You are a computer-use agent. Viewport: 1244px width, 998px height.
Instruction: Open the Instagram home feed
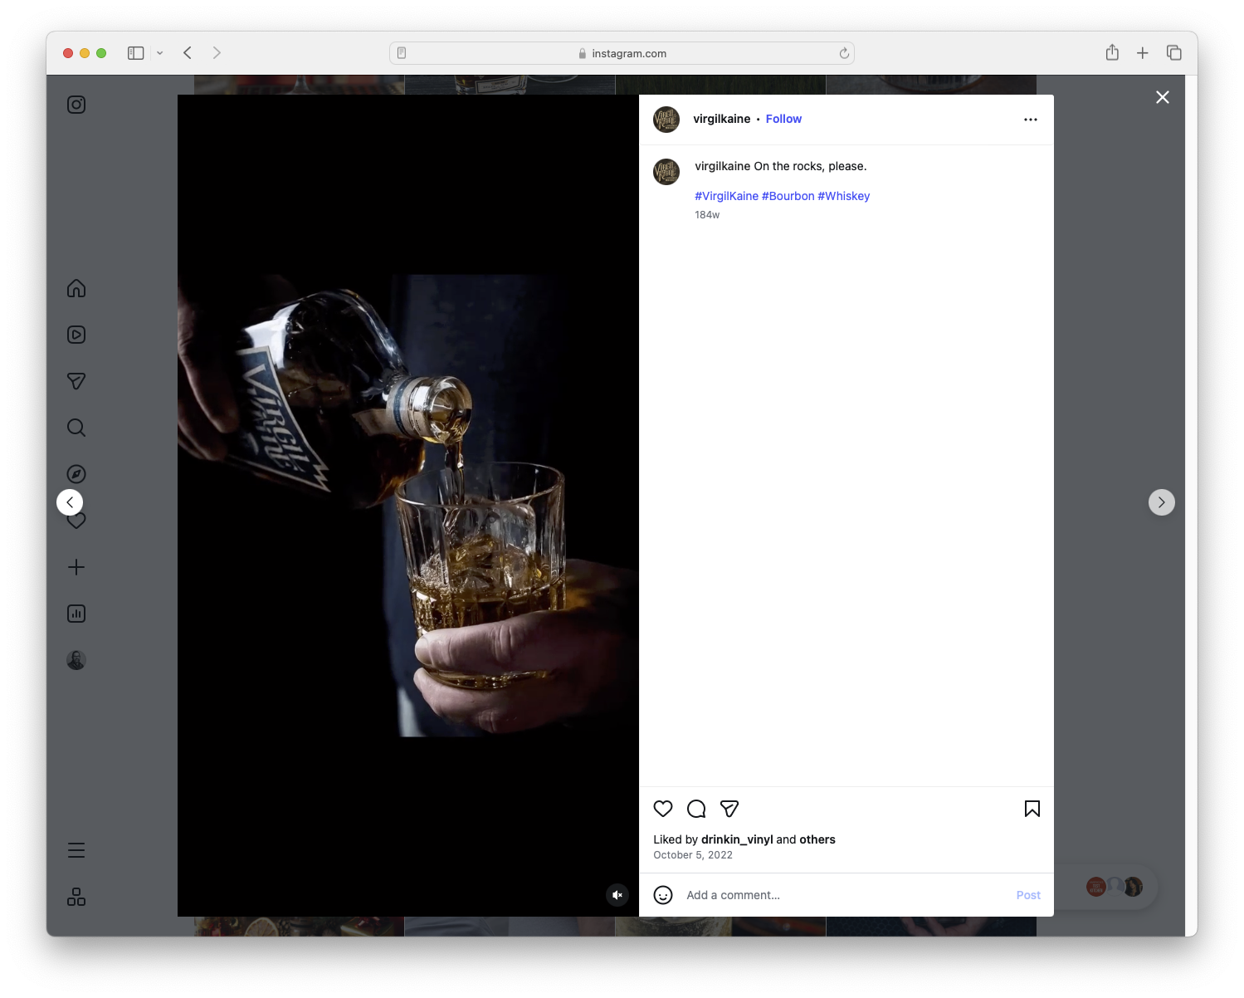pyautogui.click(x=76, y=288)
